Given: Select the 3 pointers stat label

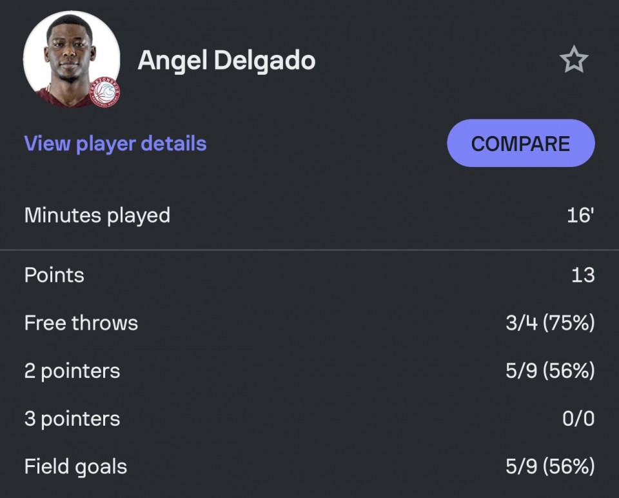Looking at the screenshot, I should pyautogui.click(x=72, y=419).
